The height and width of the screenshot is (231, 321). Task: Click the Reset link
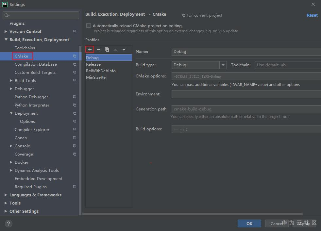pyautogui.click(x=312, y=15)
